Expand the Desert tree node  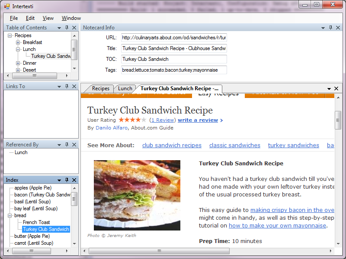[x=18, y=70]
